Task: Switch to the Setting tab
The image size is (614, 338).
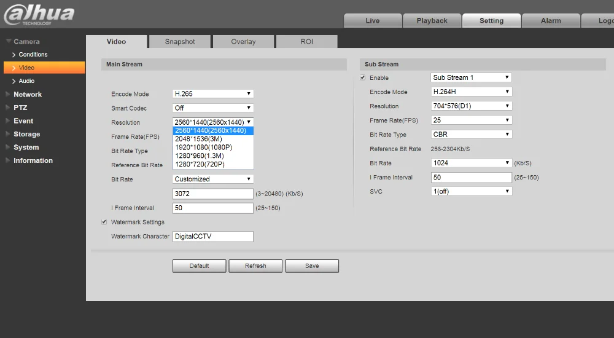Action: 491,21
